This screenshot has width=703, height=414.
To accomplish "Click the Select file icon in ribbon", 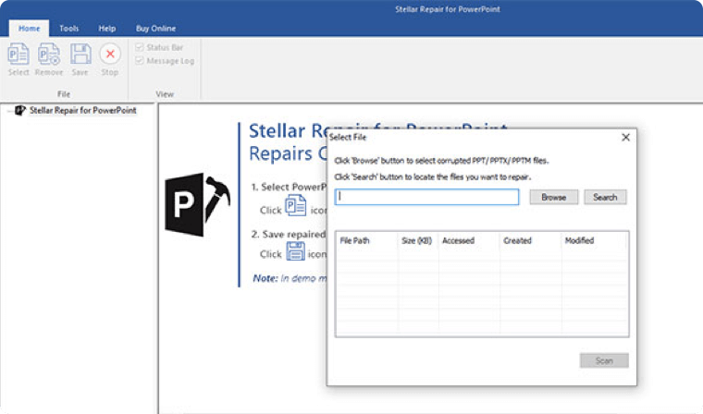I will coord(18,54).
